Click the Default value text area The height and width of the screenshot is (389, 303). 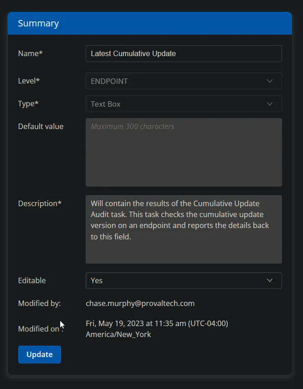click(184, 152)
